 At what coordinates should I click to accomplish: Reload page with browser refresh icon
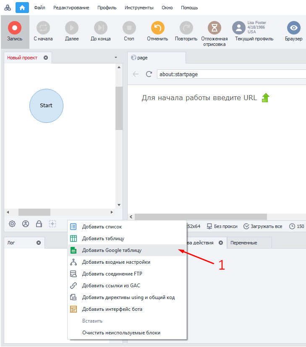coord(149,74)
